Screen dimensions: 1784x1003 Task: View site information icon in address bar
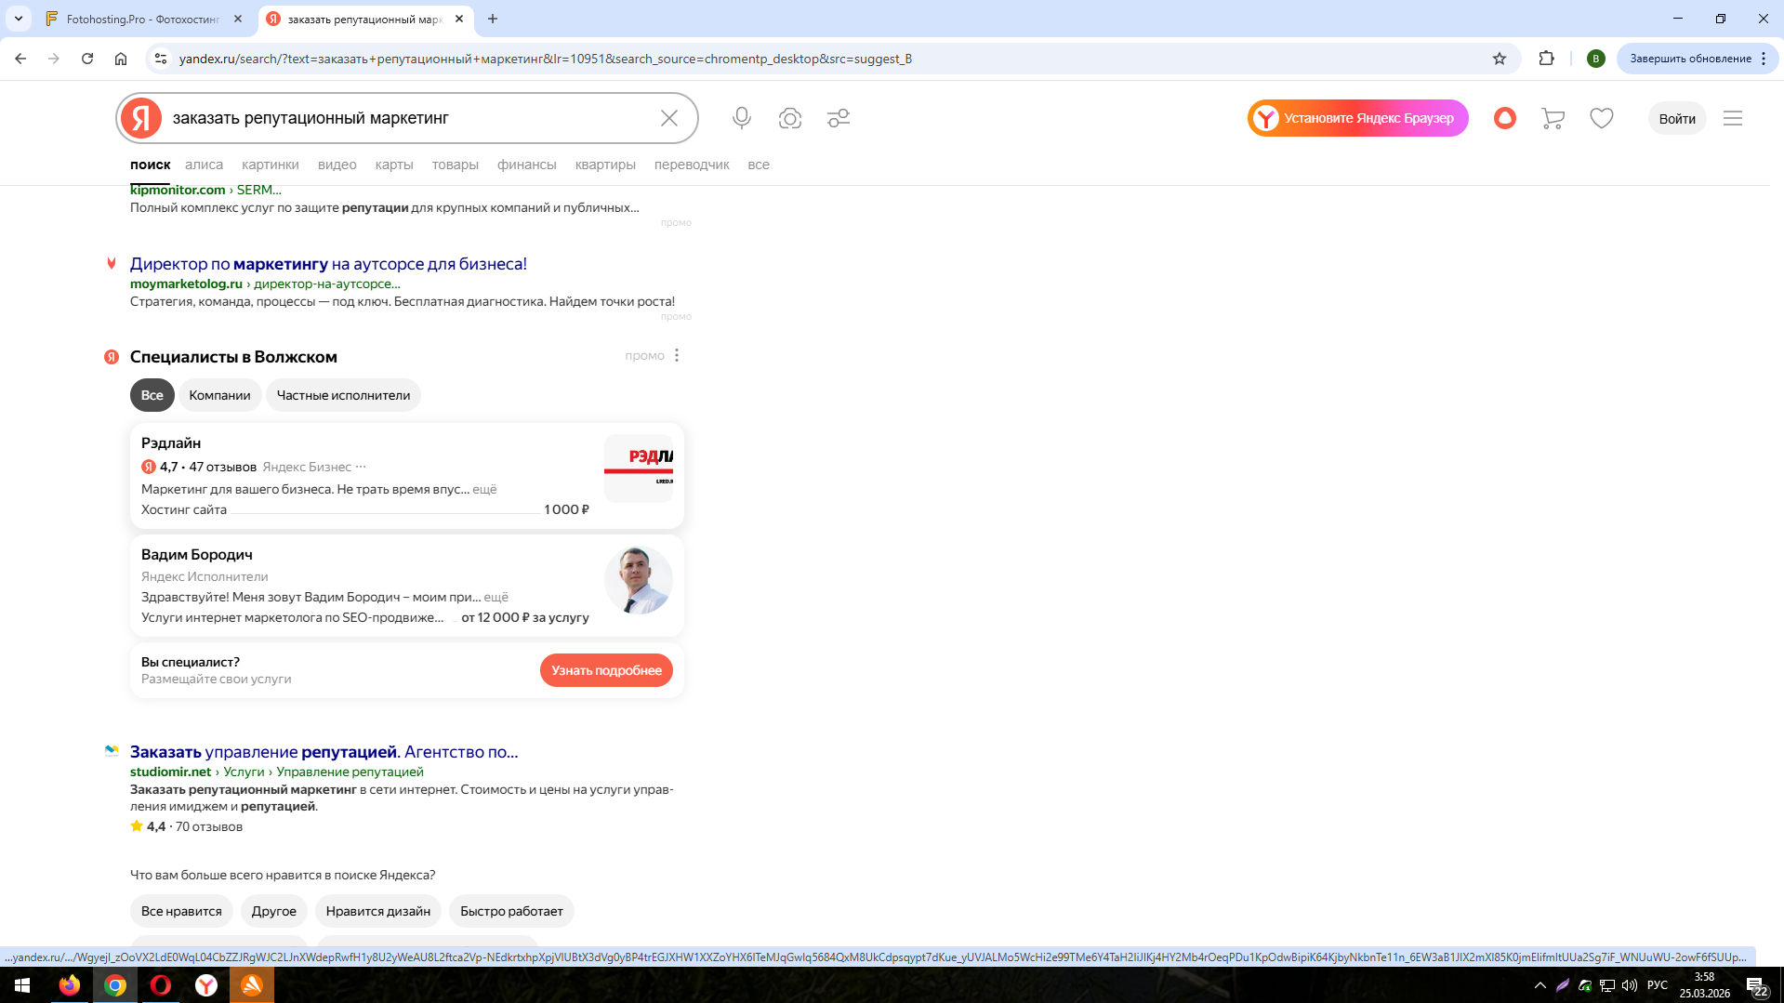[x=160, y=59]
